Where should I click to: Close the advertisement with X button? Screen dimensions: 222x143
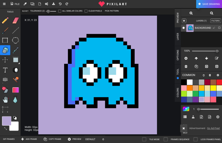pyautogui.click(x=184, y=128)
